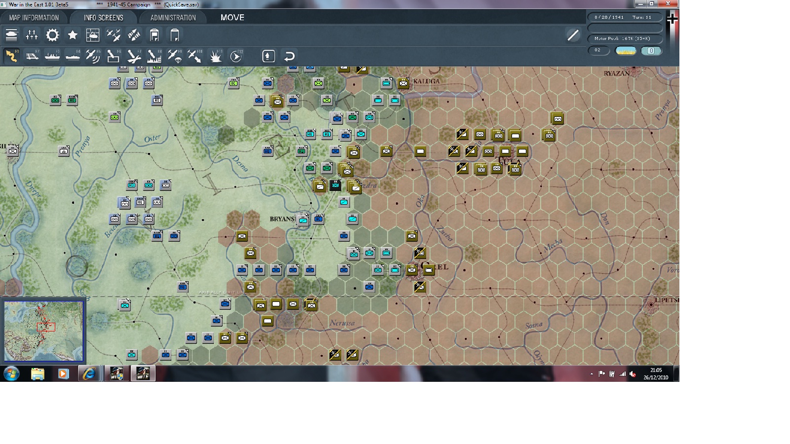Open Internet Explorer from taskbar
The height and width of the screenshot is (444, 790).
[89, 373]
